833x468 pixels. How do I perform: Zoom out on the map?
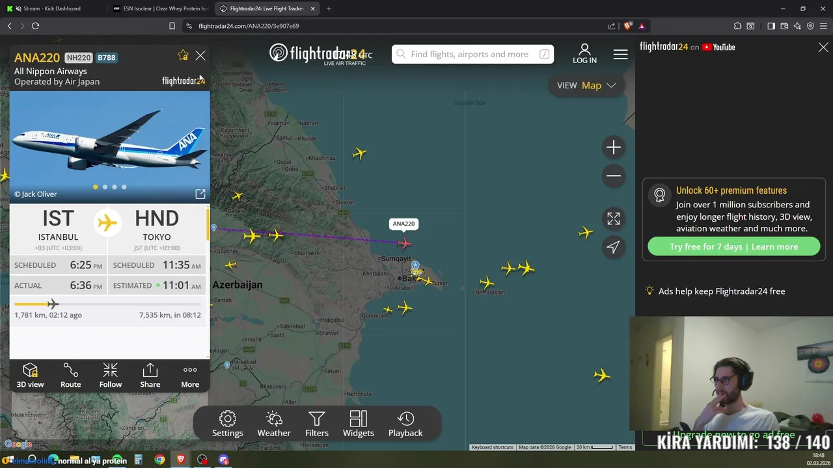point(614,175)
